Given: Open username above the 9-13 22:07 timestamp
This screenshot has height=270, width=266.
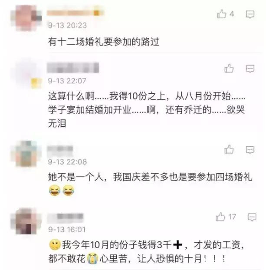Looking at the screenshot, I should [x=73, y=68].
